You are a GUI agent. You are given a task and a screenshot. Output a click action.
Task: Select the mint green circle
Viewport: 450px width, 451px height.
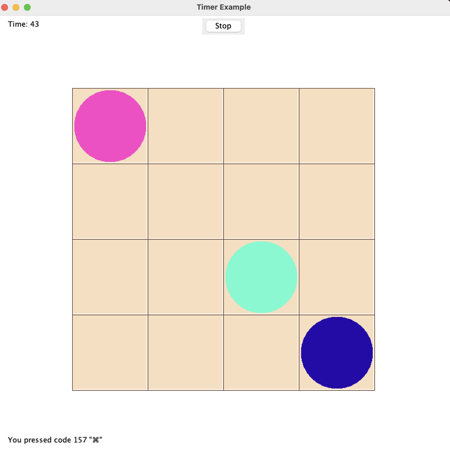tap(261, 277)
